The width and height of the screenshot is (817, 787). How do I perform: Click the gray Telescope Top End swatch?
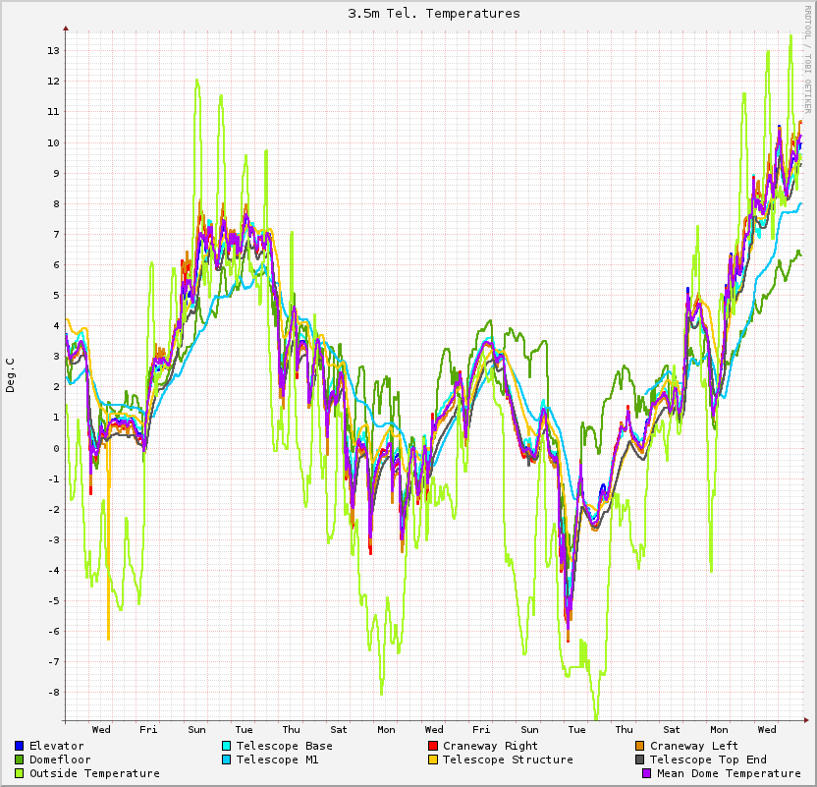coord(639,759)
